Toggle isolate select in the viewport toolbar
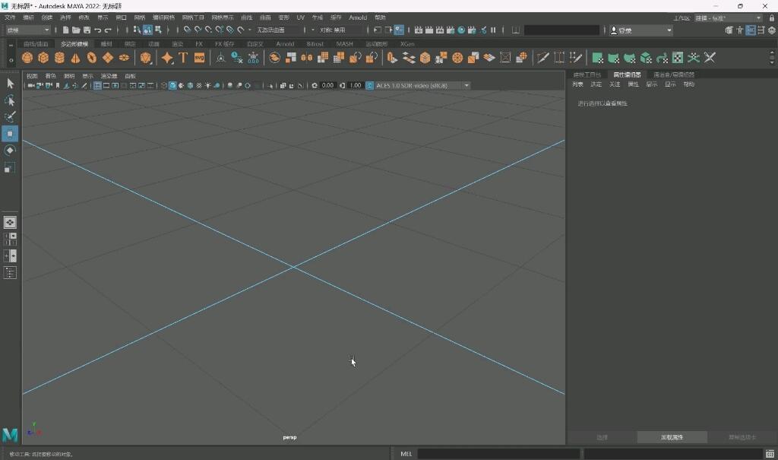 click(x=270, y=85)
